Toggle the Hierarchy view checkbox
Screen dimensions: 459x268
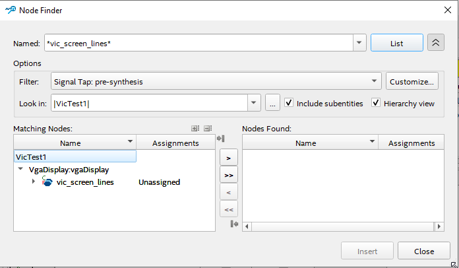376,103
